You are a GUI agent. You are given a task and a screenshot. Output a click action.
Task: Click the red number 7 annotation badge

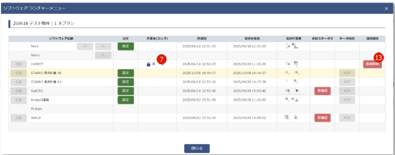(x=163, y=59)
